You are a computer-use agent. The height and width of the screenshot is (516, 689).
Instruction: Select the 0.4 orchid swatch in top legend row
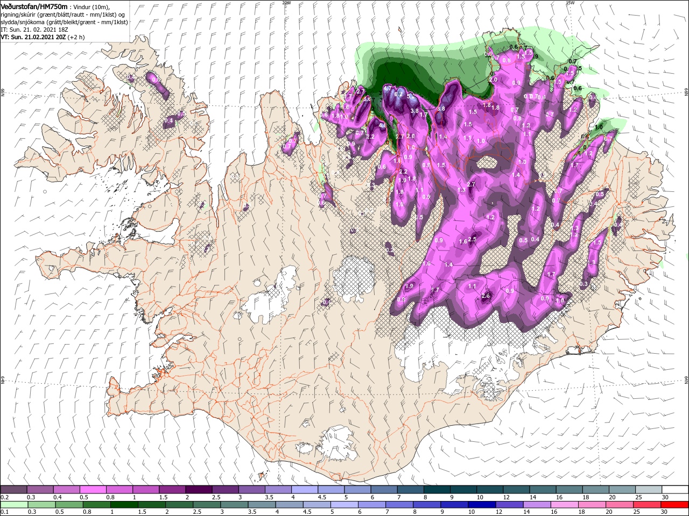click(x=66, y=490)
